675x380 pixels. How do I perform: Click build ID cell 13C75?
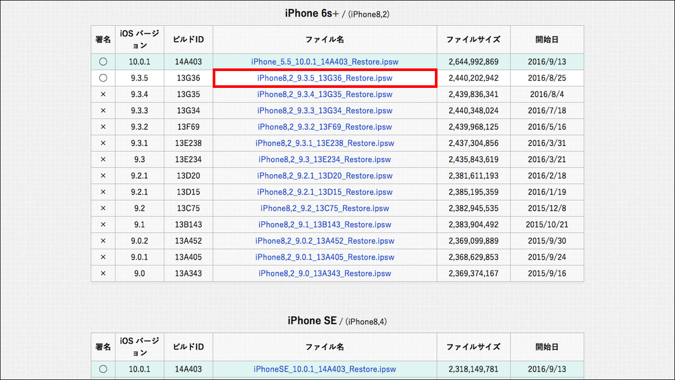pos(188,208)
